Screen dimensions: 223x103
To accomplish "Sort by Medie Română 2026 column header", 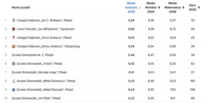I will point(151,8).
